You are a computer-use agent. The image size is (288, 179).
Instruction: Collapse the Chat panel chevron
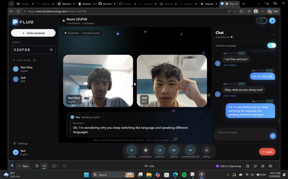tap(273, 35)
